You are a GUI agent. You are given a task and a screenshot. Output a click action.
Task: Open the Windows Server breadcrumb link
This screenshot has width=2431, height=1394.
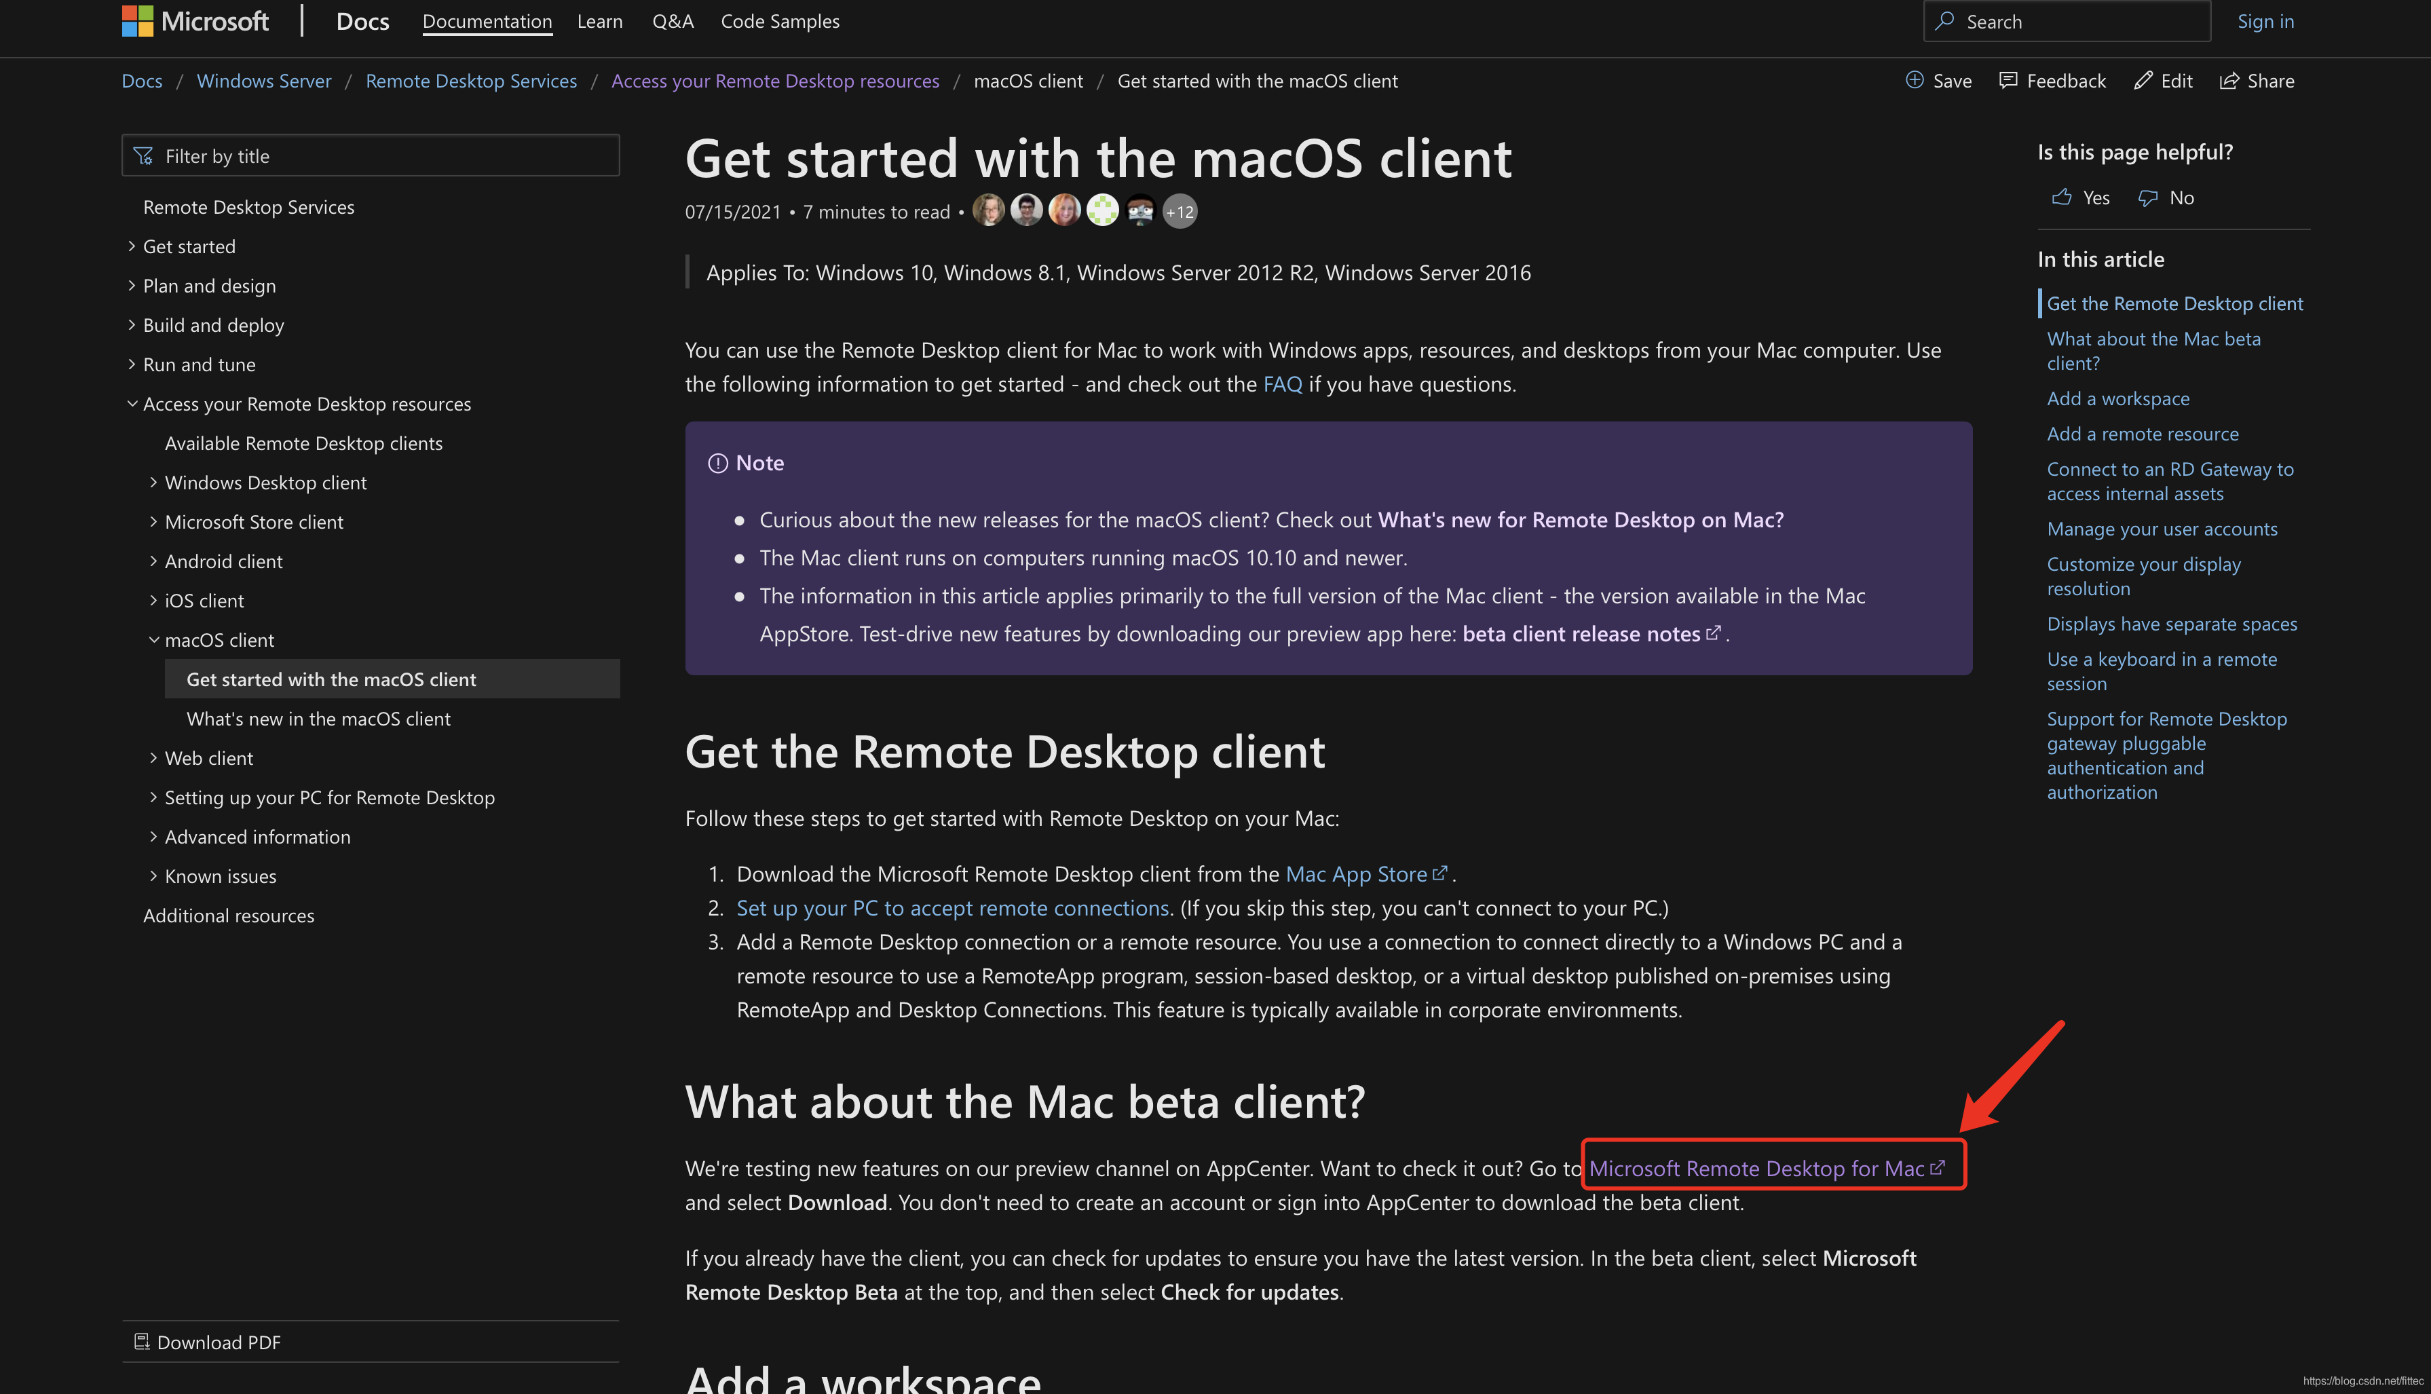tap(264, 80)
